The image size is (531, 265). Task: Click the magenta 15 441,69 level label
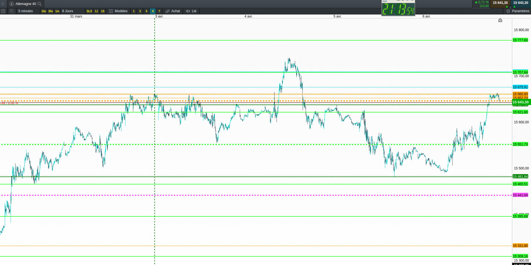coord(520,195)
